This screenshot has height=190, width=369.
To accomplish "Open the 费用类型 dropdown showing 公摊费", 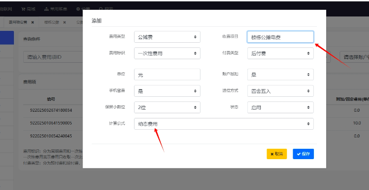I will 167,37.
